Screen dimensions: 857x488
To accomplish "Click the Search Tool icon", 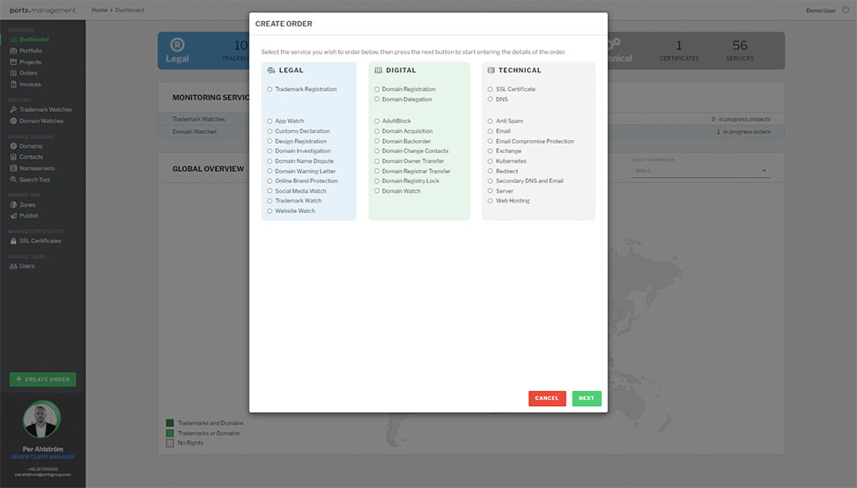I will pos(13,180).
